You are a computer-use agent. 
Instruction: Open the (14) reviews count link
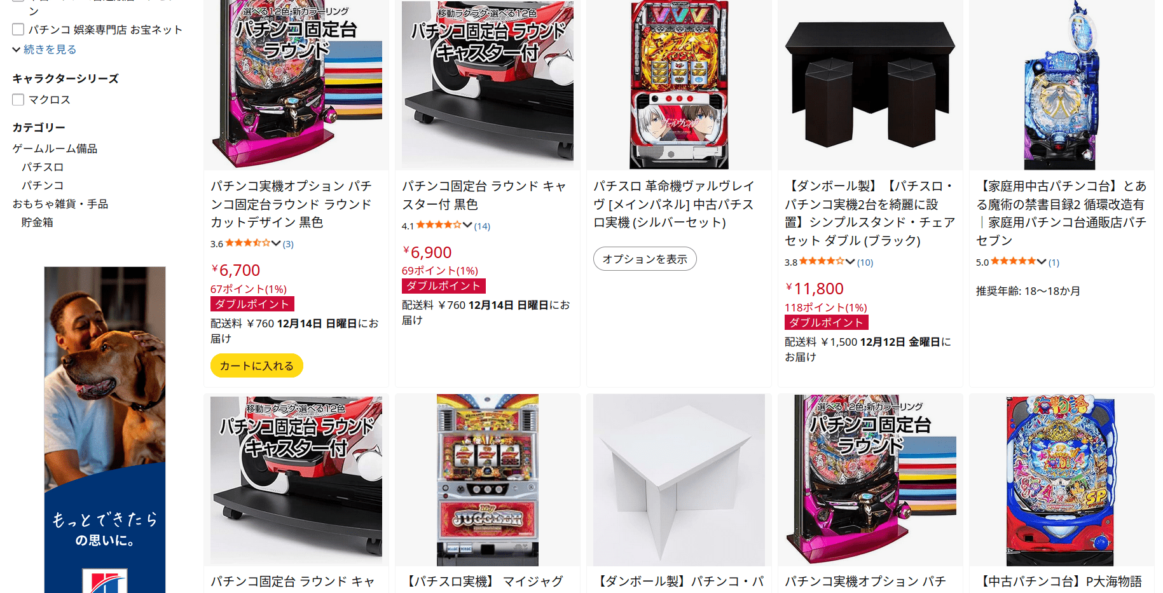tap(482, 226)
